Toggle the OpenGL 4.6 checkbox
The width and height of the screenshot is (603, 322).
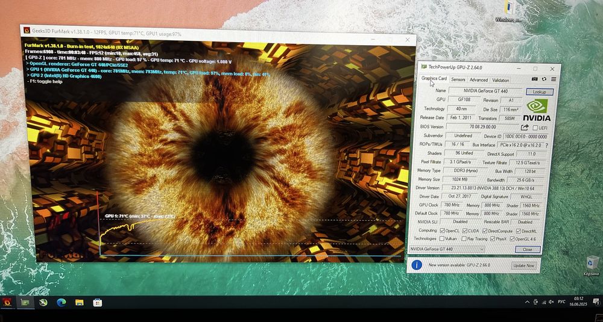click(x=512, y=240)
